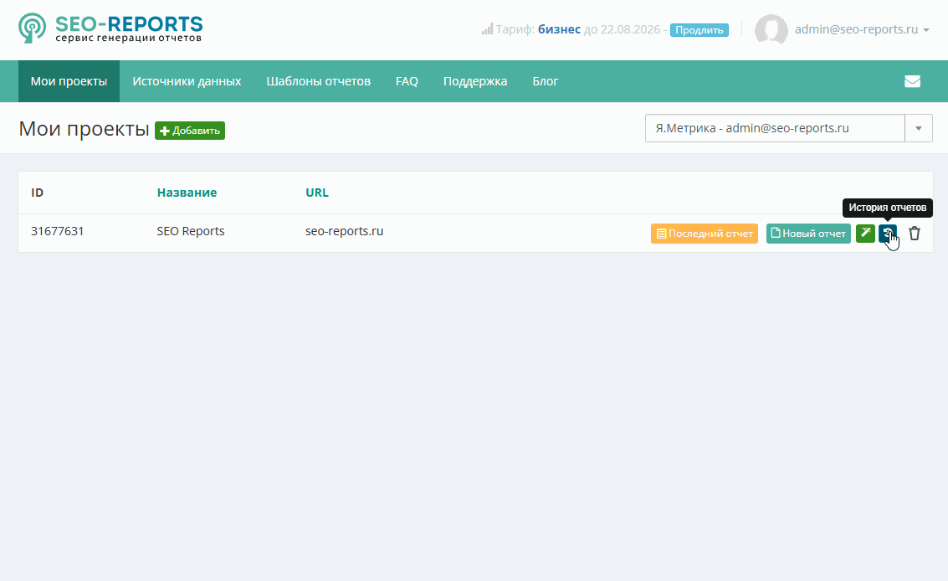Image resolution: width=948 pixels, height=581 pixels.
Task: Open the Блог menu item
Action: tap(546, 81)
